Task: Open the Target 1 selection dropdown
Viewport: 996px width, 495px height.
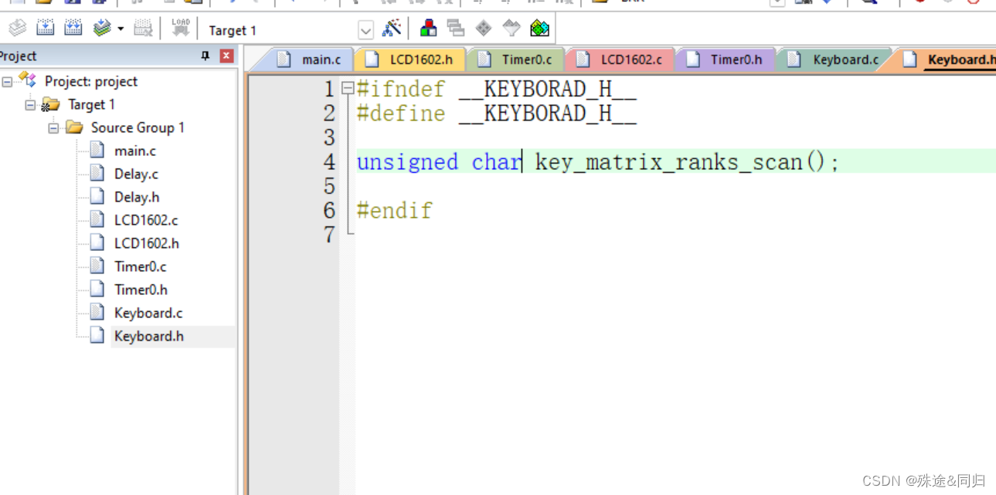Action: pyautogui.click(x=365, y=29)
